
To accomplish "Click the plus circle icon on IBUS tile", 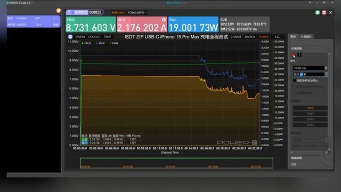I will (164, 20).
